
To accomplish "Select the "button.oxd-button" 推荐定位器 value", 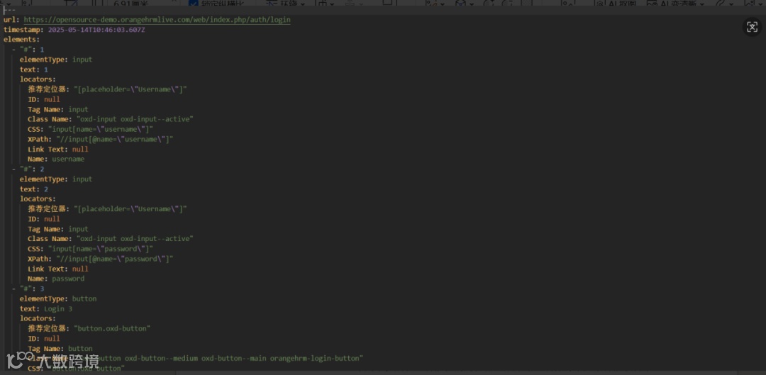I will pos(112,329).
